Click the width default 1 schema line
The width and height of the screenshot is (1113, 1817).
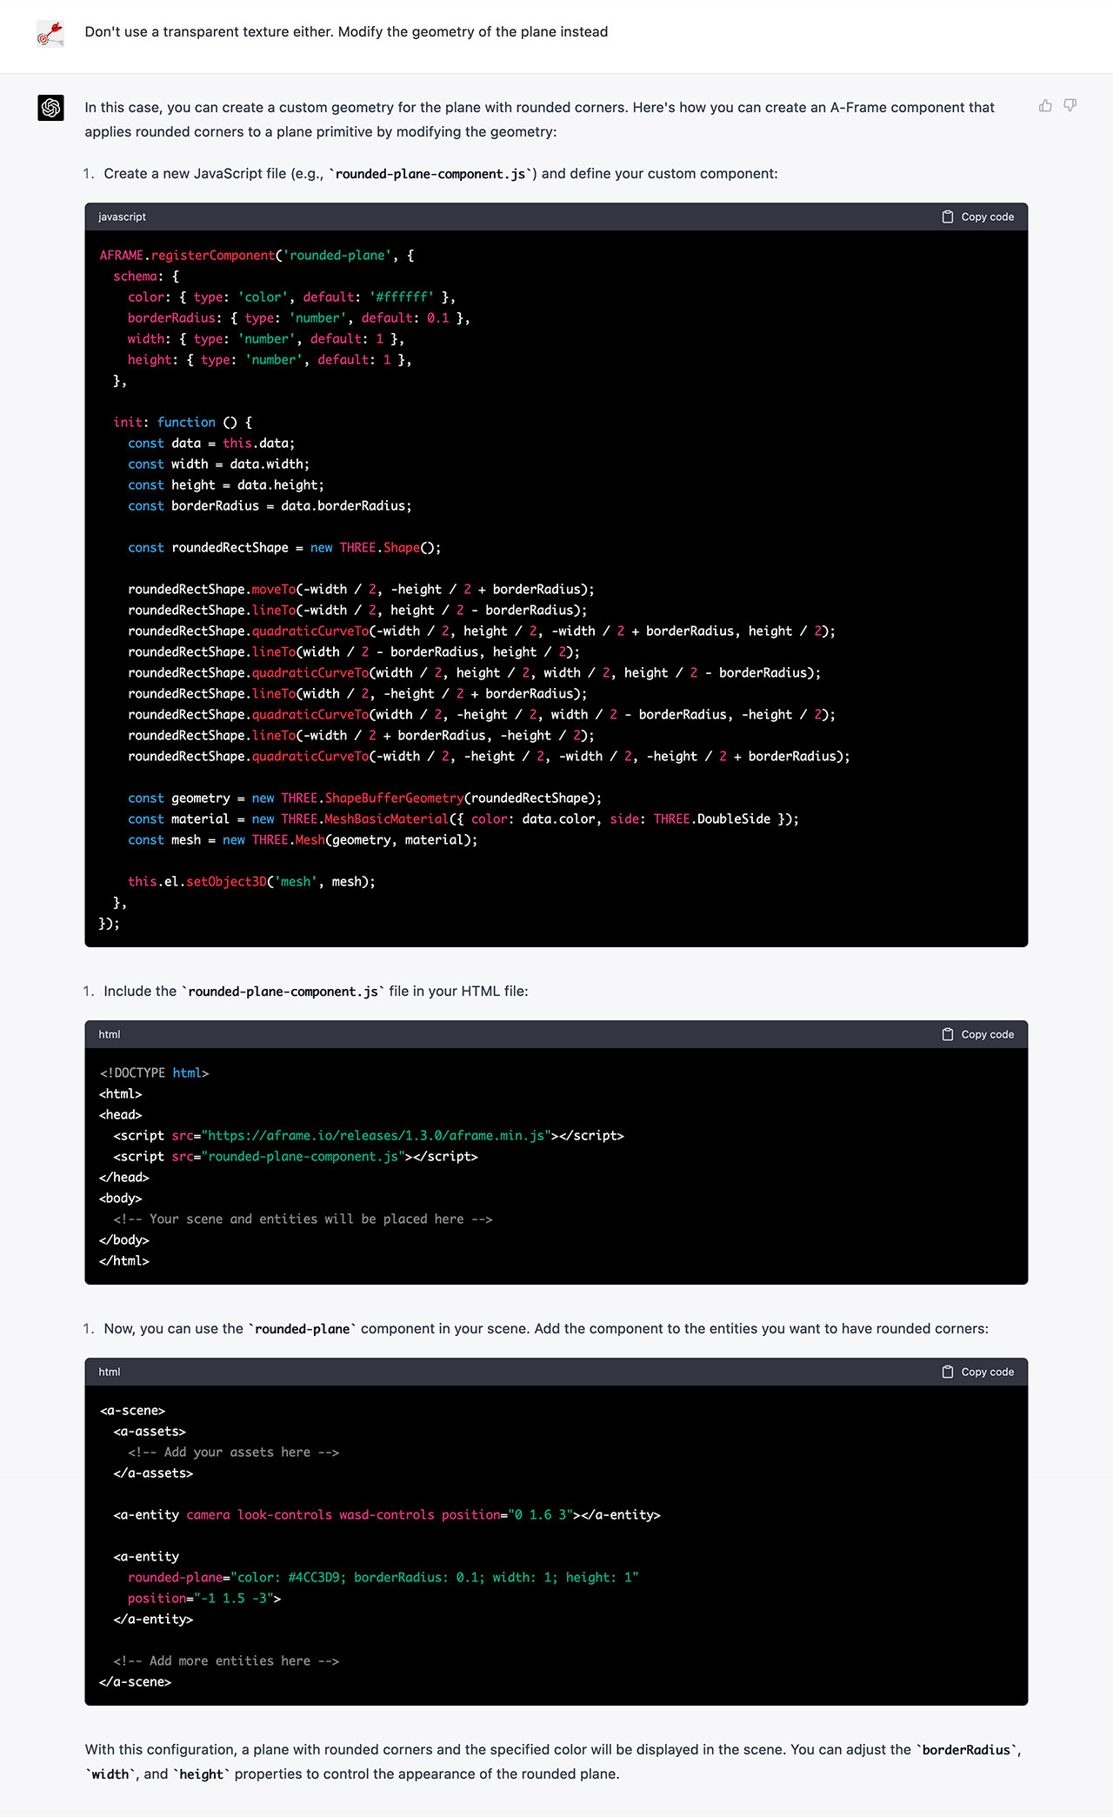click(x=266, y=339)
